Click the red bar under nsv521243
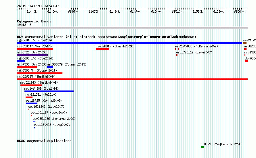The width and height of the screenshot is (256, 158). click(31, 85)
